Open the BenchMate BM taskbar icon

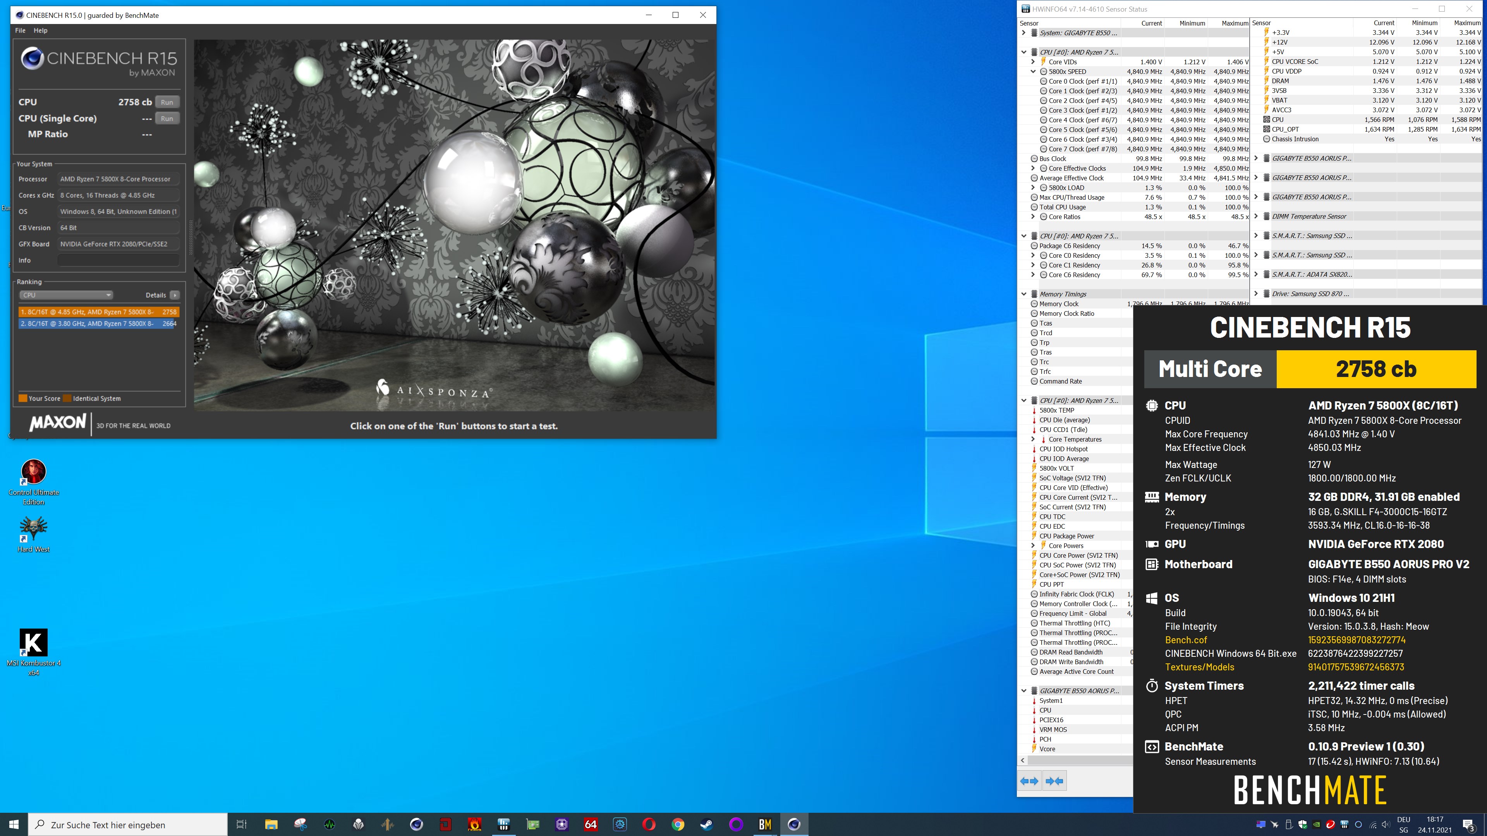tap(765, 824)
